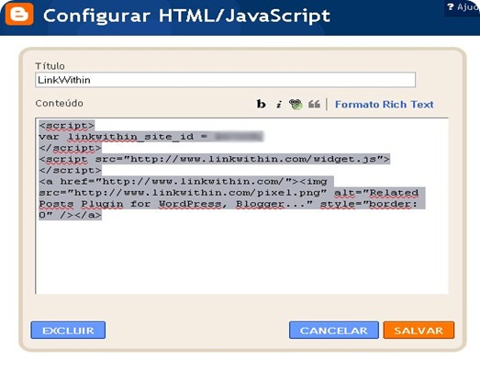Screen dimensions: 480x371
Task: Switch to Formato Rich Text editor
Action: (385, 105)
